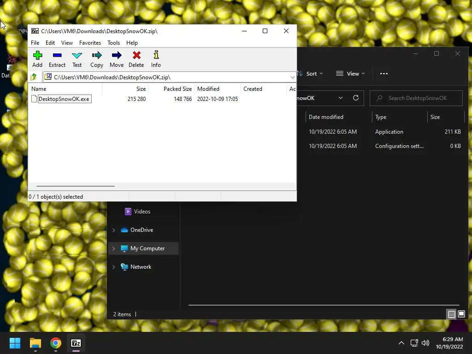Click the 7-Zip horizontal scrollbar
The width and height of the screenshot is (472, 354).
76,186
